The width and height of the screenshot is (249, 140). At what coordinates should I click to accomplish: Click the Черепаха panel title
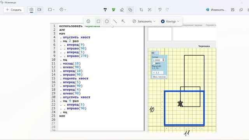(x=204, y=46)
